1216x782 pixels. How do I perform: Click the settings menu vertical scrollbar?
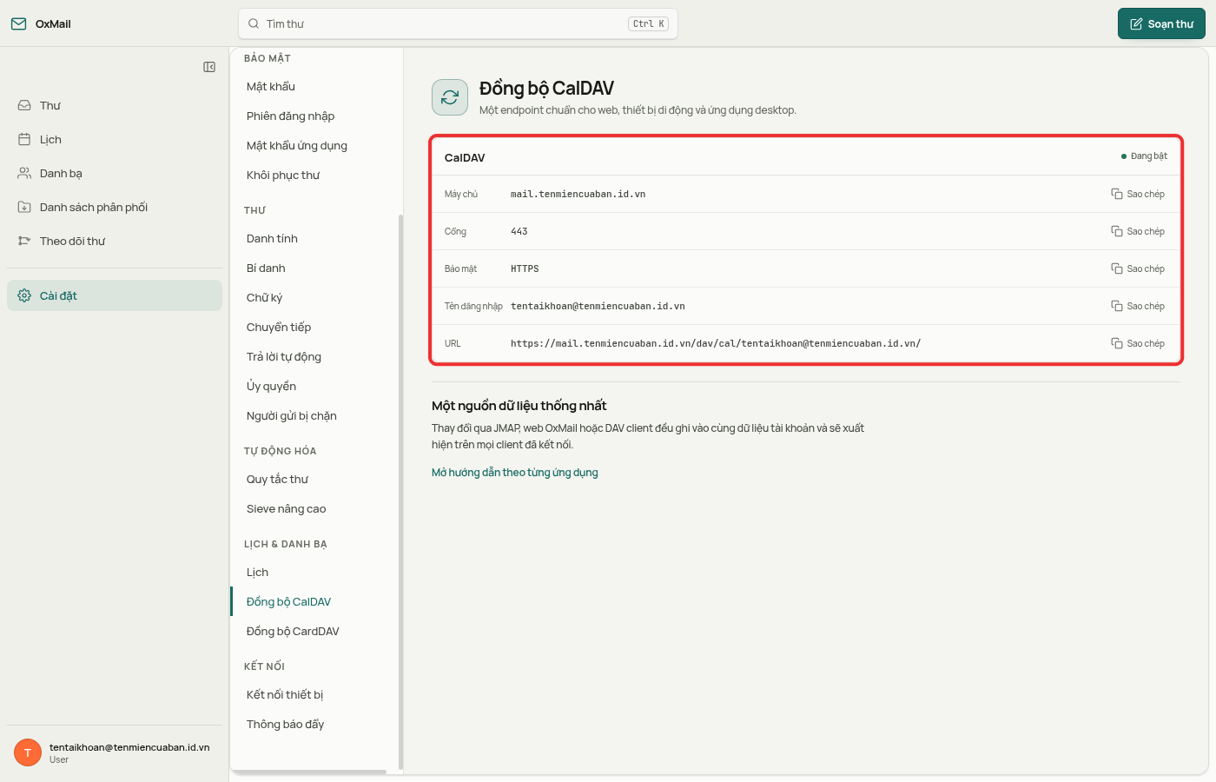tap(400, 491)
